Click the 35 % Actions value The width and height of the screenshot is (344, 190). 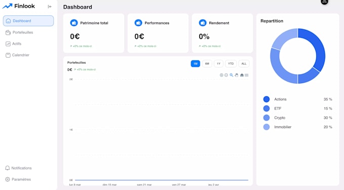[x=328, y=99]
